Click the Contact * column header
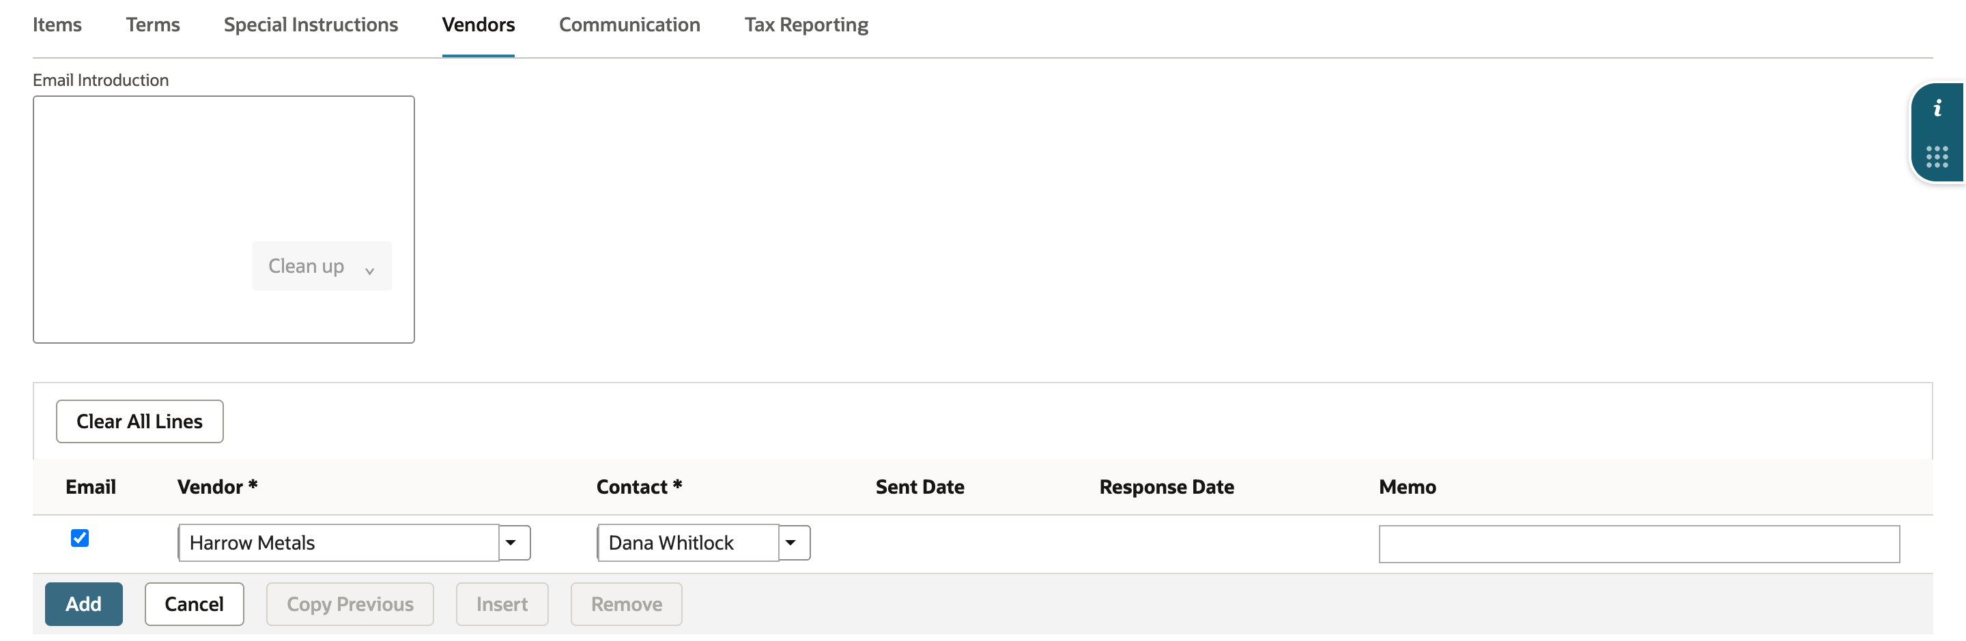This screenshot has width=1966, height=641. 640,487
